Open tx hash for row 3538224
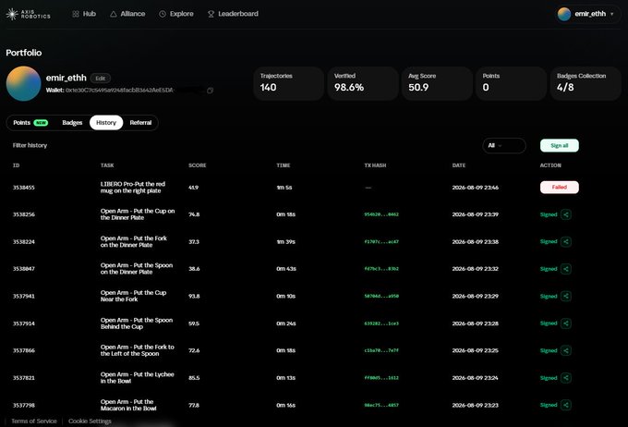Image resolution: width=628 pixels, height=427 pixels. (381, 242)
